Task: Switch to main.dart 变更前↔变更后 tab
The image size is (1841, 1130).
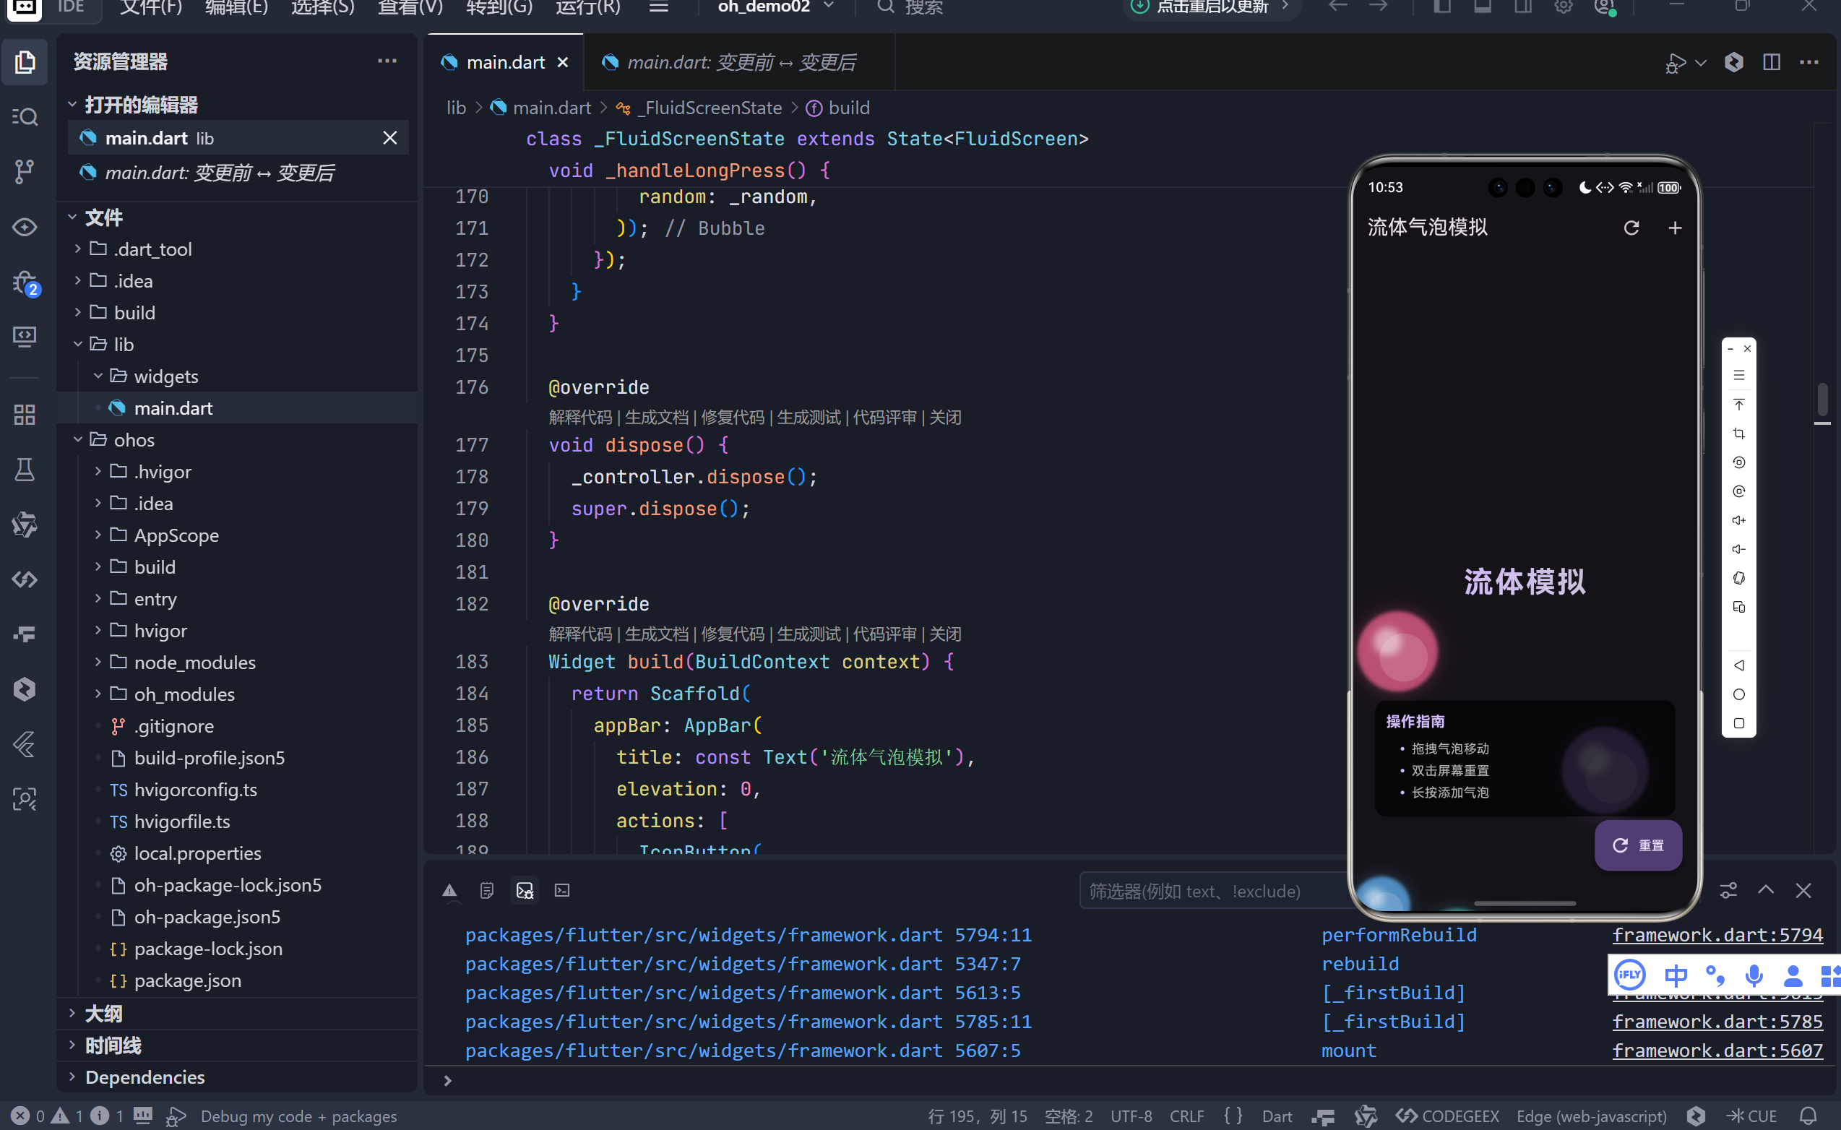Action: (740, 62)
